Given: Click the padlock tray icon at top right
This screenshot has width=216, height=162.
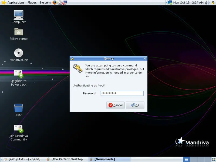Looking at the screenshot, I should coord(213,2).
